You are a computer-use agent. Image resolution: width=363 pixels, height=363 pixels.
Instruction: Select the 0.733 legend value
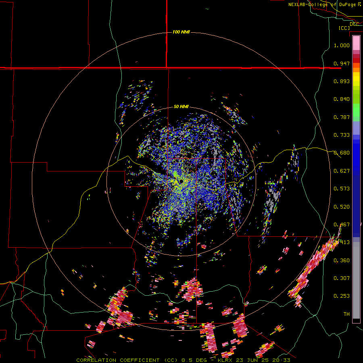tap(342, 135)
